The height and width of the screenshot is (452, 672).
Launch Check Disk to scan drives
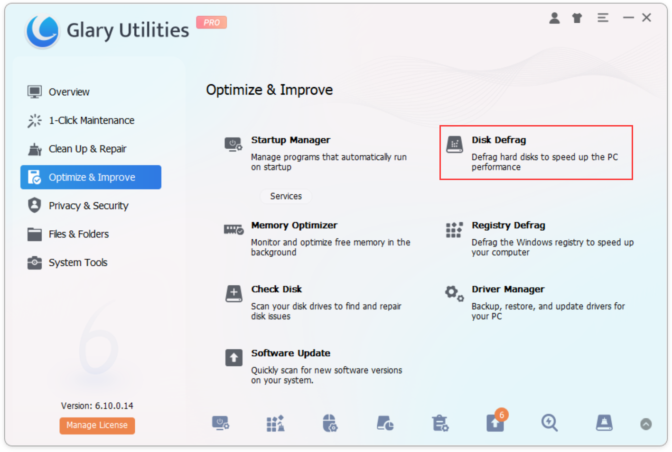click(277, 289)
